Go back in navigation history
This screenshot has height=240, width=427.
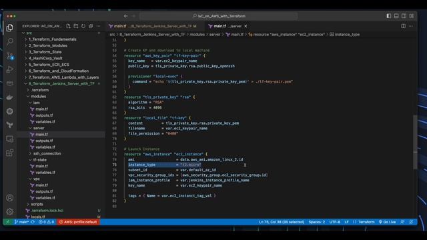pos(125,16)
